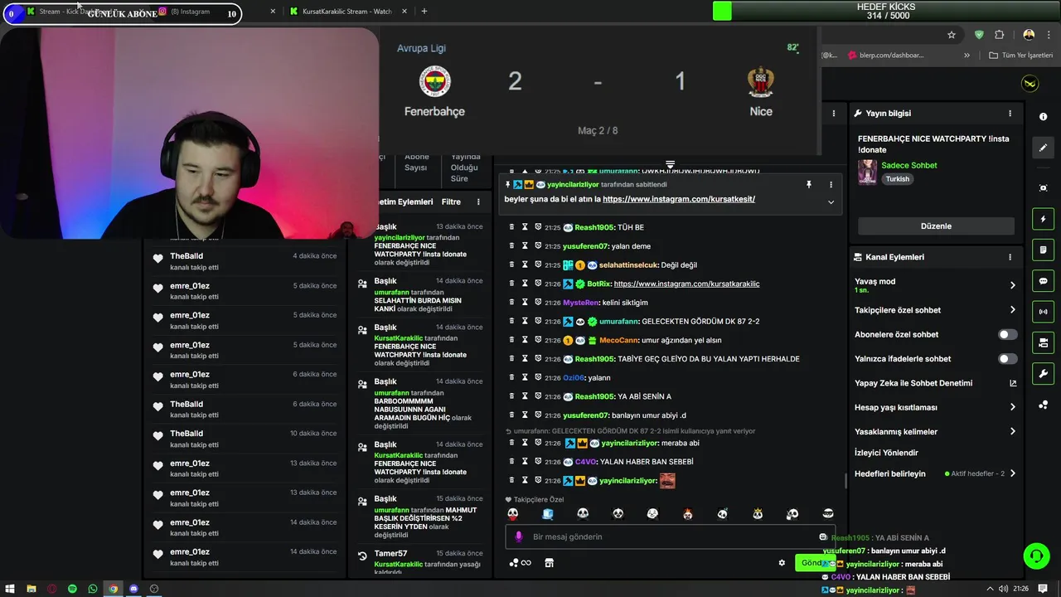Viewport: 1061px width, 597px height.
Task: Open emoji picker in message input
Action: pos(823,536)
